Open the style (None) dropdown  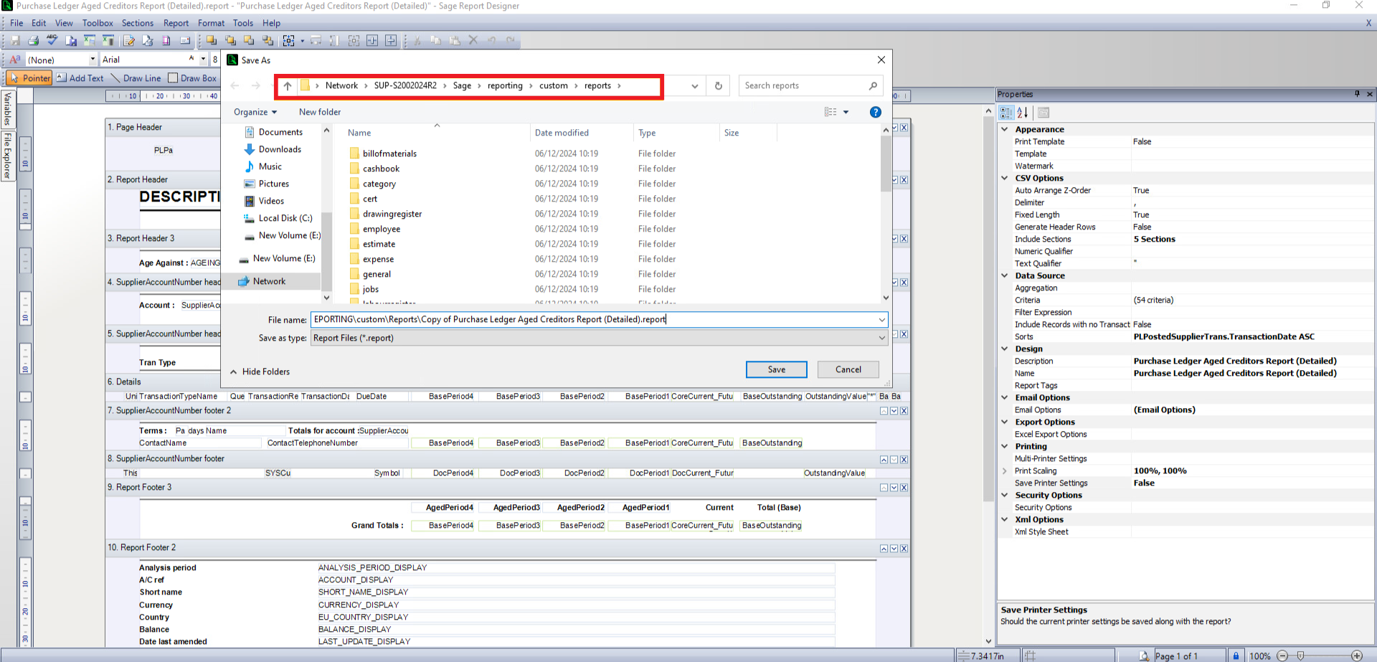click(x=93, y=60)
